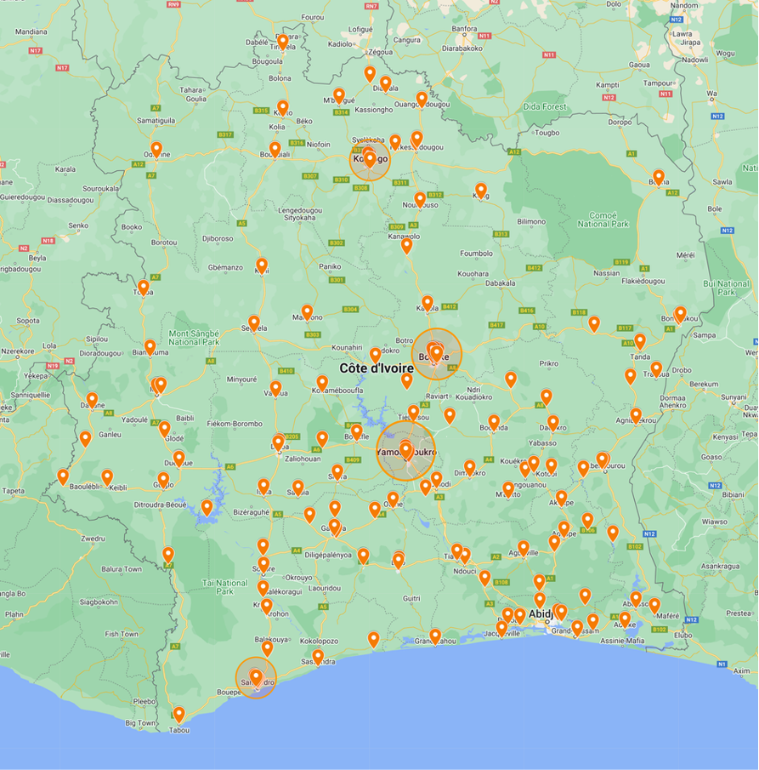Viewport: 759px width, 770px height.
Task: Select the Duékoué marker
Action: 179,459
